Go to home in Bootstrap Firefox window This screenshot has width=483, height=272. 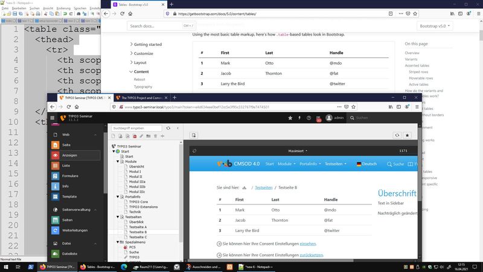(130, 13)
